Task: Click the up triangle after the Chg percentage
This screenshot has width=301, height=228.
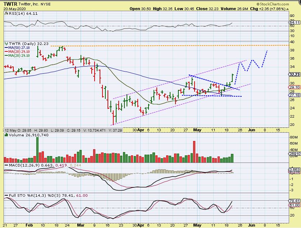Action: [x=287, y=9]
